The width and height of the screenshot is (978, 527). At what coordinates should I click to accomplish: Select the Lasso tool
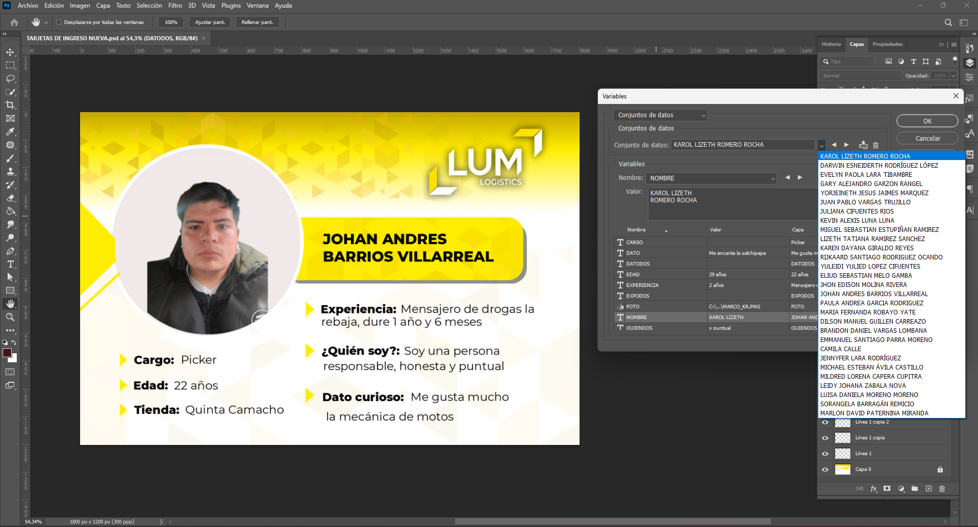pyautogui.click(x=10, y=78)
